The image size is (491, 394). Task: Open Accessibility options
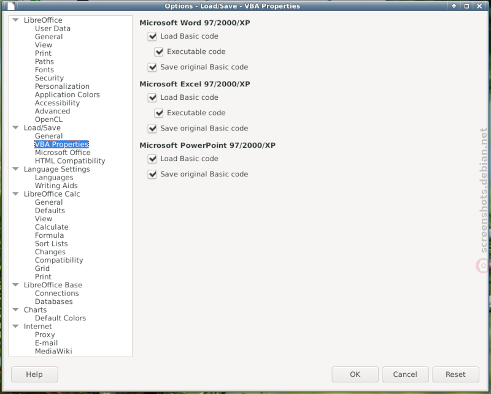pos(57,103)
